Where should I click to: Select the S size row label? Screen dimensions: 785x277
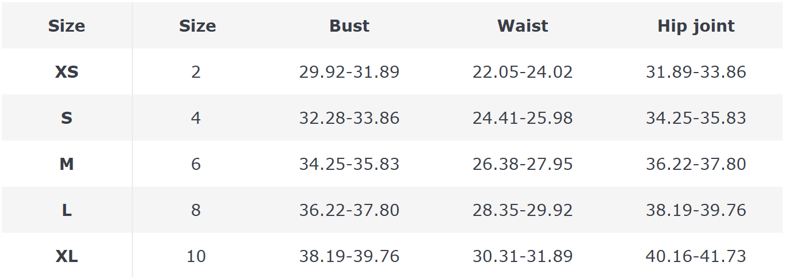pos(67,118)
